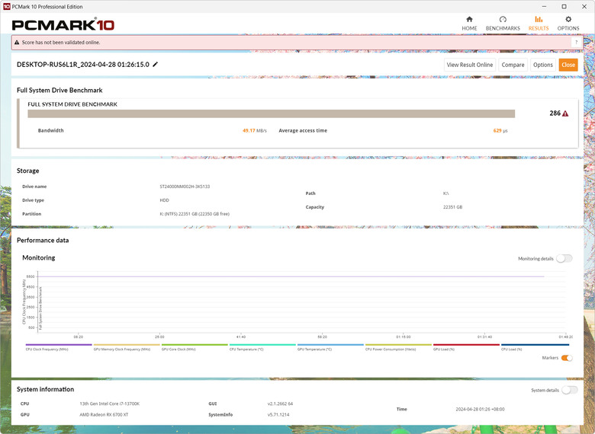Enable the System details toggle

point(570,390)
